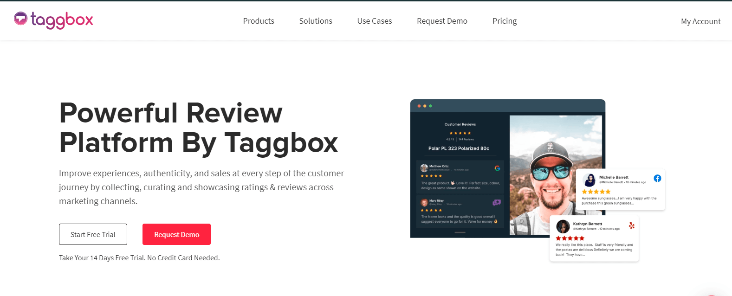The height and width of the screenshot is (296, 732).
Task: Click the 'Customer Reviews' heading in mockup
Action: tap(460, 124)
